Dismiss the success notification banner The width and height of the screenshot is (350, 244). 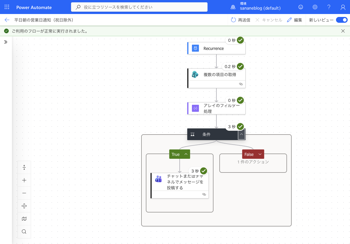(x=343, y=31)
